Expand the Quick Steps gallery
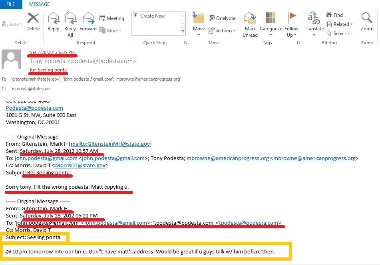The height and width of the screenshot is (265, 380). [183, 32]
